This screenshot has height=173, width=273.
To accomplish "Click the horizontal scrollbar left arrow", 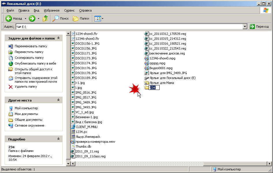I will pyautogui.click(x=73, y=163).
